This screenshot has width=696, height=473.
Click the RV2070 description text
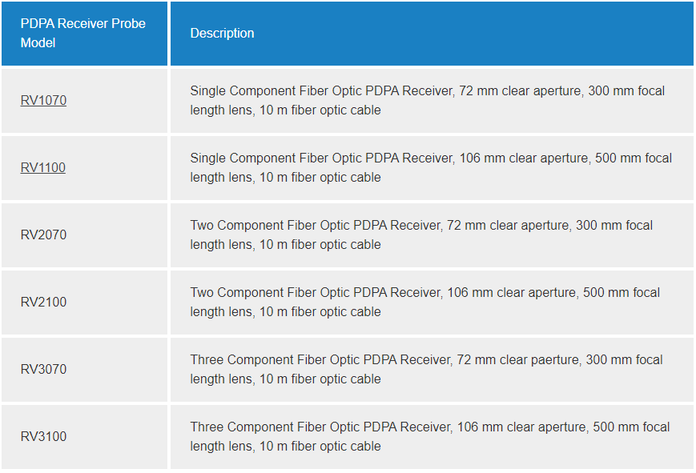(x=420, y=235)
